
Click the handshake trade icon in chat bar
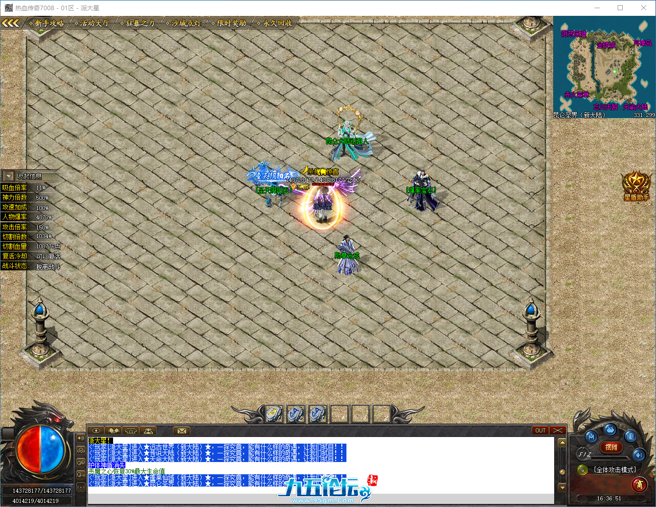tap(114, 430)
